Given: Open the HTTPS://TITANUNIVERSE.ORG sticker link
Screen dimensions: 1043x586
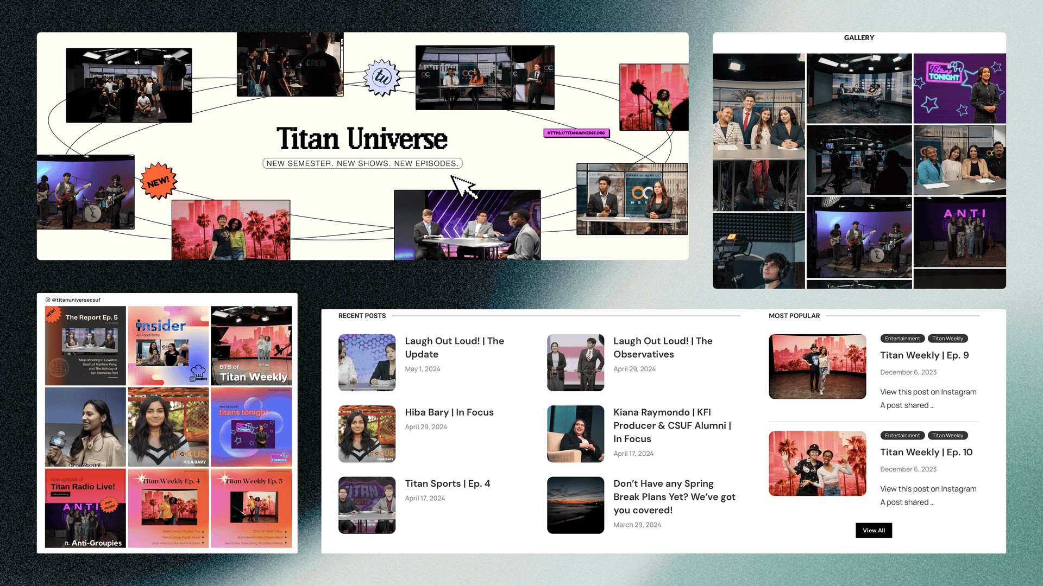Looking at the screenshot, I should coord(577,133).
